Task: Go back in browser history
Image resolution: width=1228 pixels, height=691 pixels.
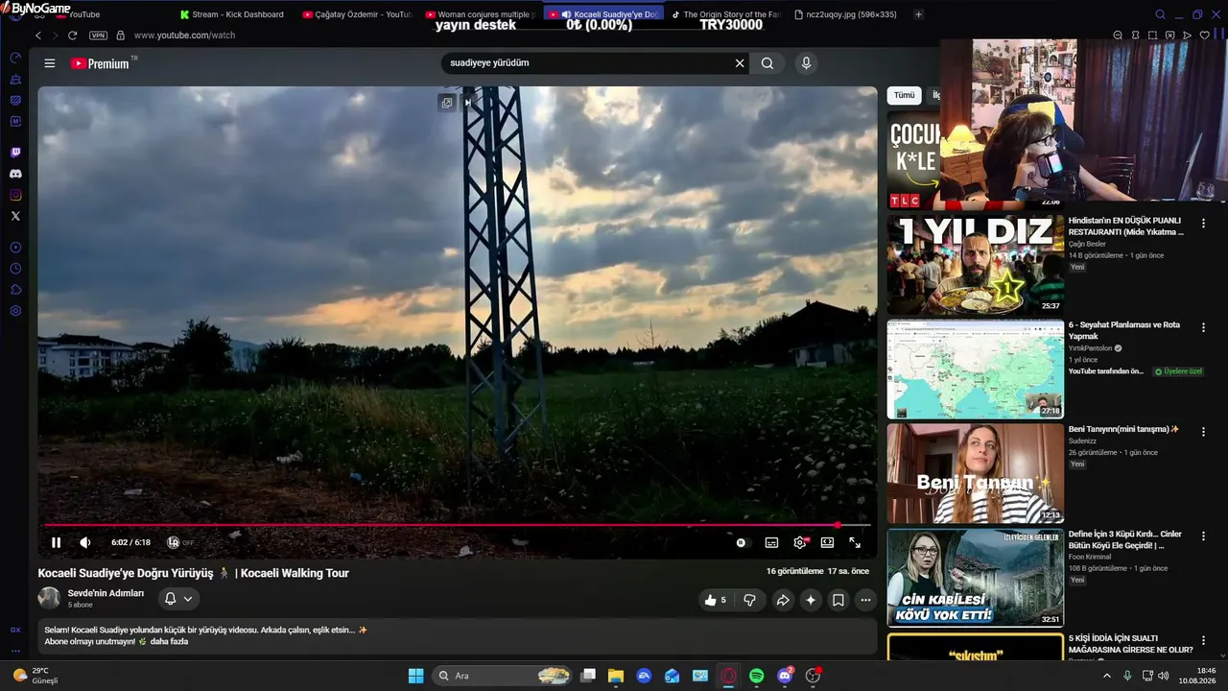Action: pyautogui.click(x=38, y=36)
